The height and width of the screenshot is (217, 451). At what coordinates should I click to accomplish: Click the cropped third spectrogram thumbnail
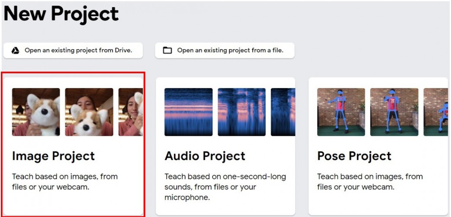[283, 112]
